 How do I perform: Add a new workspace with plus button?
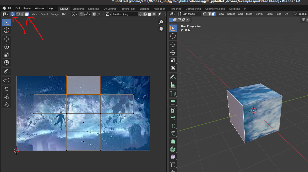(244, 9)
